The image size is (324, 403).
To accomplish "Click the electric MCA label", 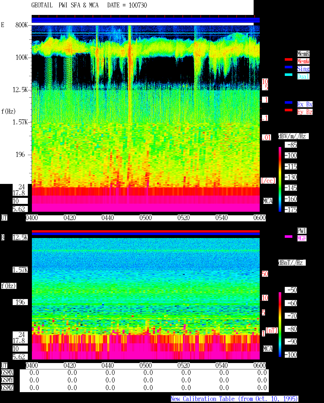I will [268, 201].
